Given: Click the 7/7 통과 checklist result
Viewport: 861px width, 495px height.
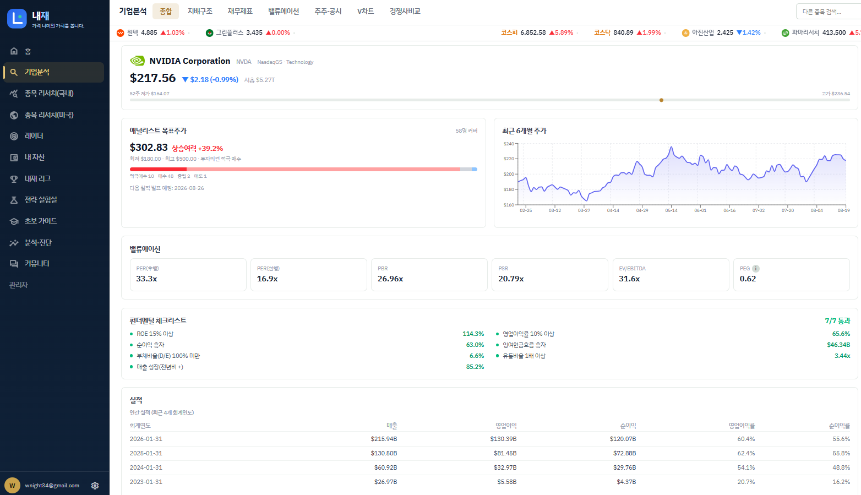Looking at the screenshot, I should pos(837,321).
